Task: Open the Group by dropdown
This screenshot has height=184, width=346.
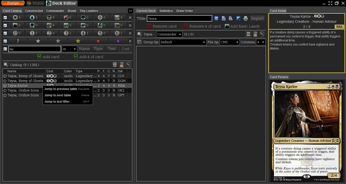Action: tap(183, 42)
